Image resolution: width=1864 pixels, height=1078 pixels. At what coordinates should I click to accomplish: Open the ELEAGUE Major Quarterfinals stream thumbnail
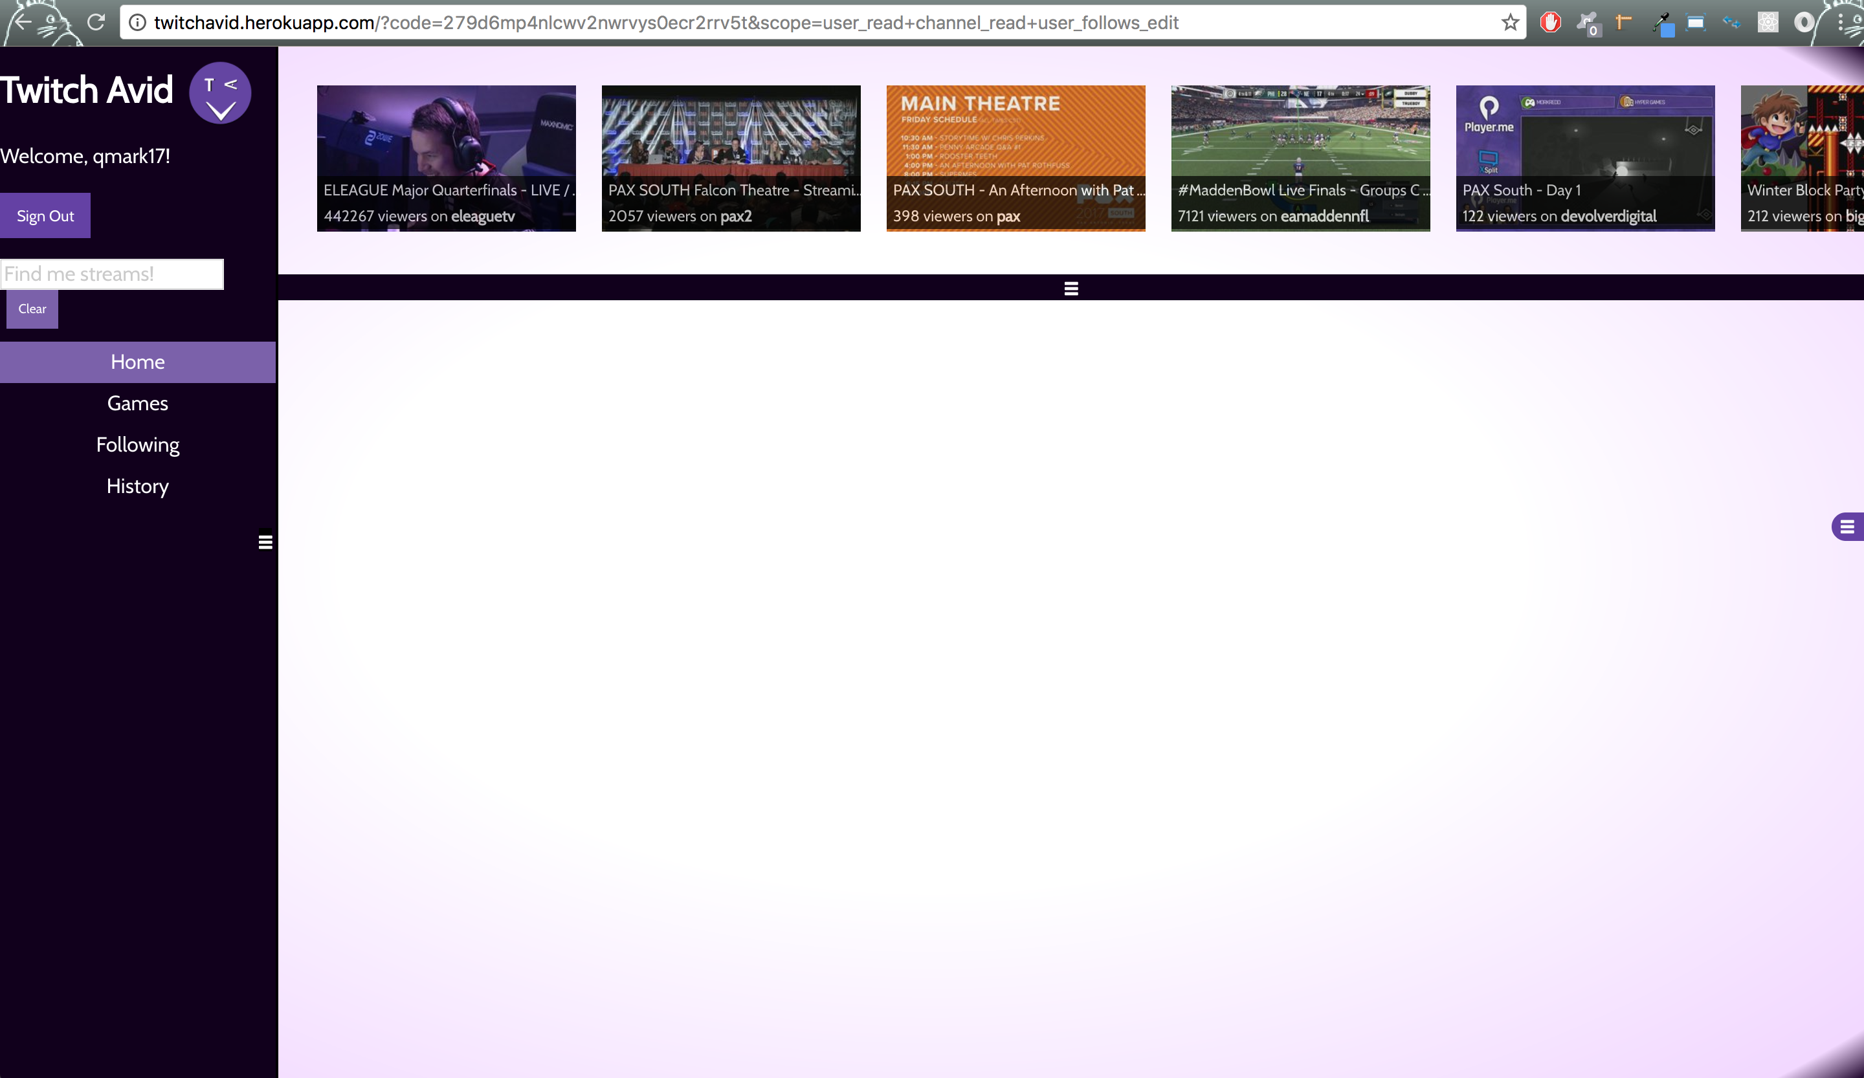coord(446,159)
